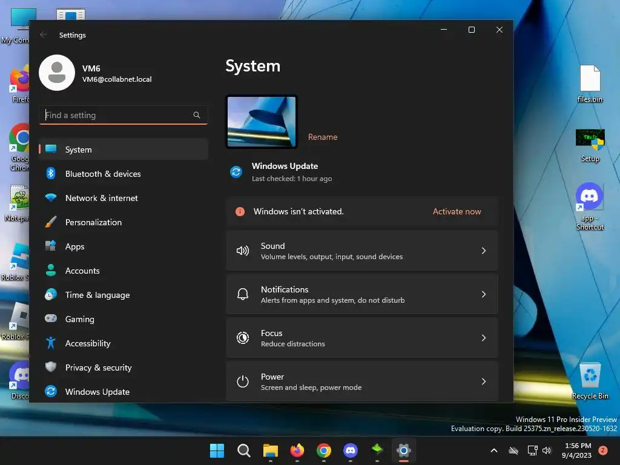Click the Apps grid icon
This screenshot has width=620, height=465.
(x=51, y=246)
